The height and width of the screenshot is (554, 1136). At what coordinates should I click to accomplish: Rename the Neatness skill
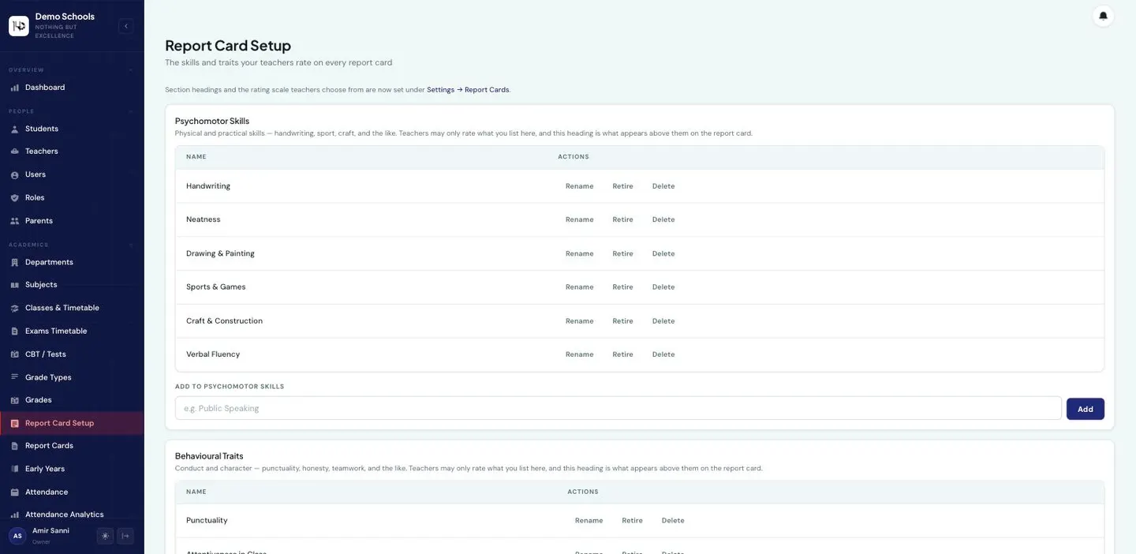click(579, 219)
